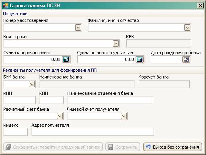Focus the ИНН input field
The height and width of the screenshot is (155, 206).
click(20, 100)
